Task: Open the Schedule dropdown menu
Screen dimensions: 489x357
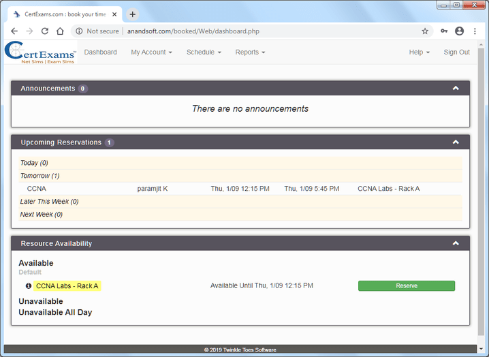Action: [204, 52]
